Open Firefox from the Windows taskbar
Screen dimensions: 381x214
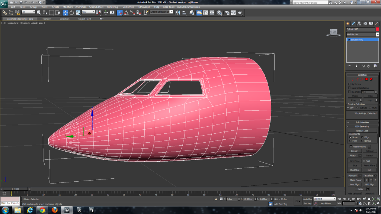(x=55, y=210)
